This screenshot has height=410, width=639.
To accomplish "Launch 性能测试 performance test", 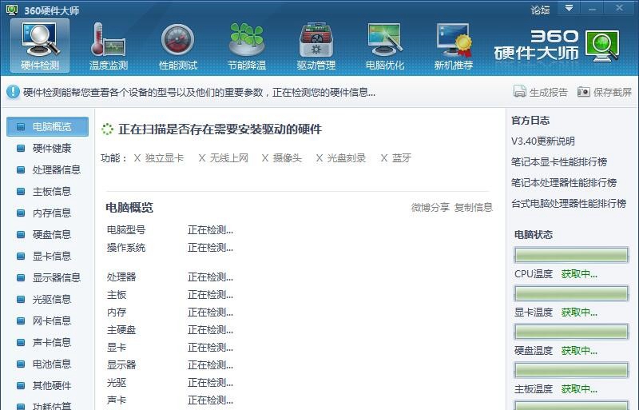I will [177, 46].
